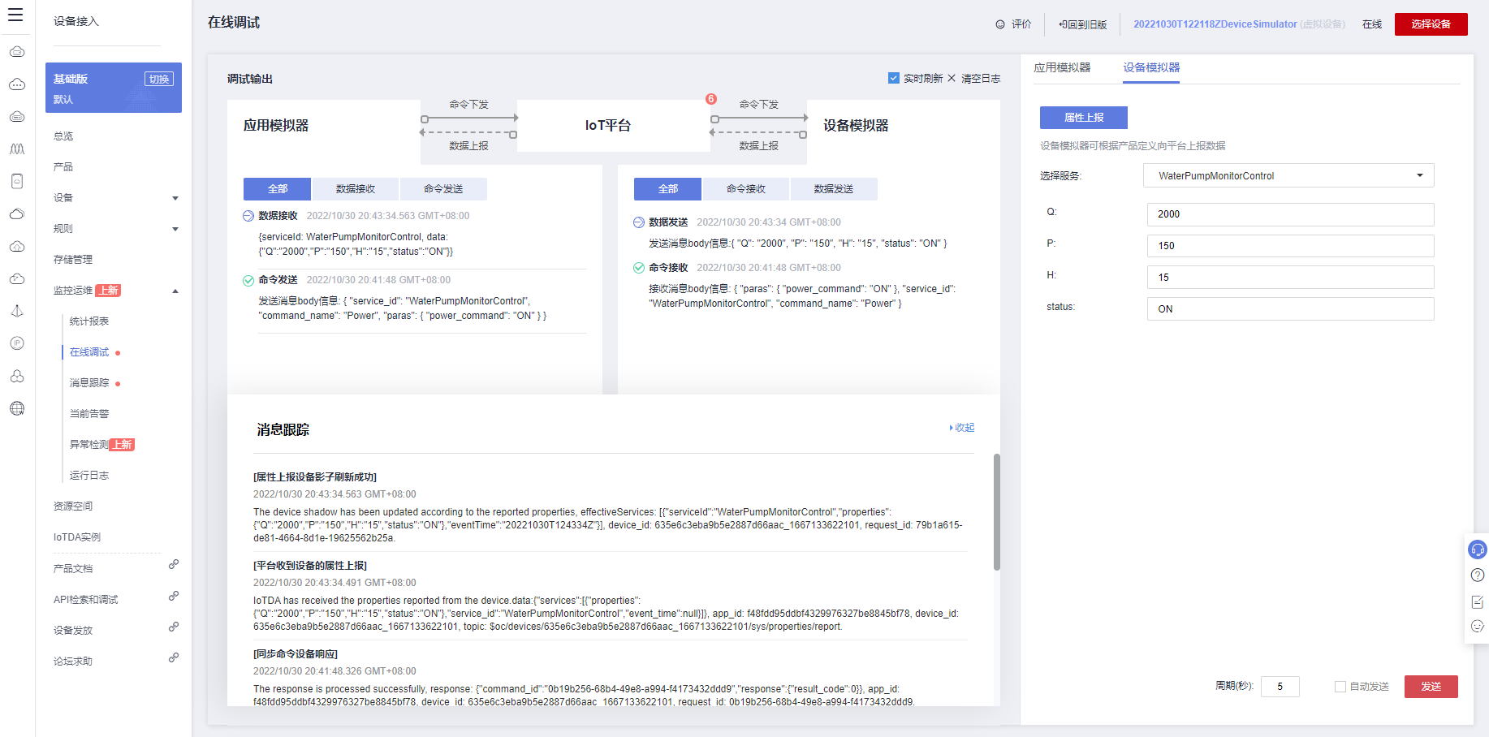Image resolution: width=1489 pixels, height=737 pixels.
Task: Open the link icon beside API检索和调试
Action: coord(174,596)
